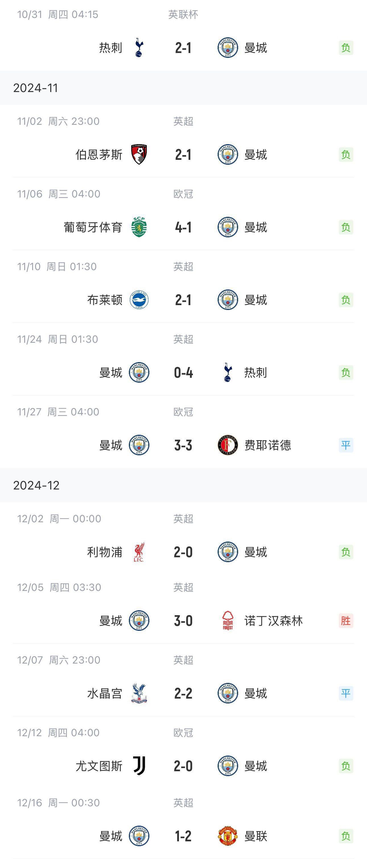
Task: Click the Juventus J logo
Action: (139, 766)
